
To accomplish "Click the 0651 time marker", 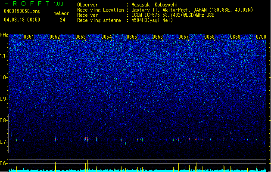I will [x=29, y=37].
